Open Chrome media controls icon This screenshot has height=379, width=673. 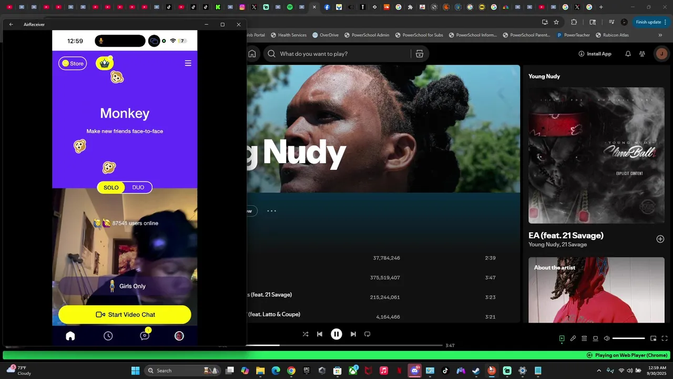(x=611, y=22)
